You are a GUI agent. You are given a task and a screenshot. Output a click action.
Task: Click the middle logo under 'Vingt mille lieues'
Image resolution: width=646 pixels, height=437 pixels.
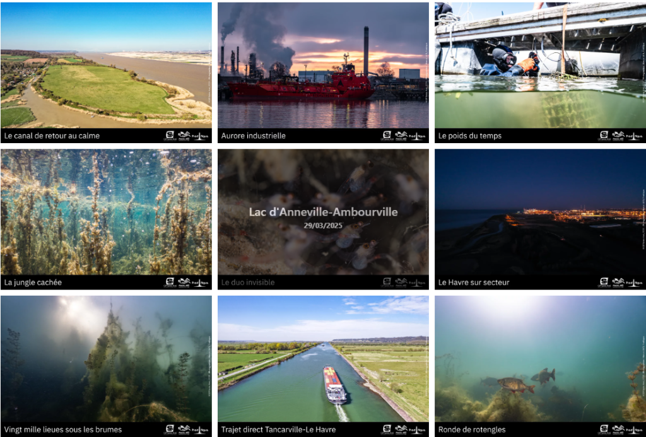[x=184, y=429]
